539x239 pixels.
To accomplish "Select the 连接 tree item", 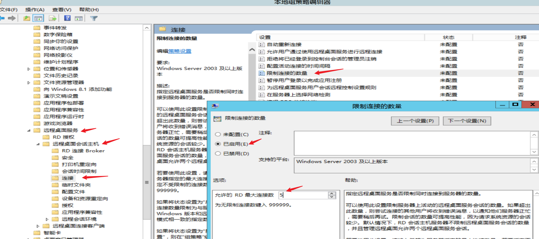I will coord(68,178).
